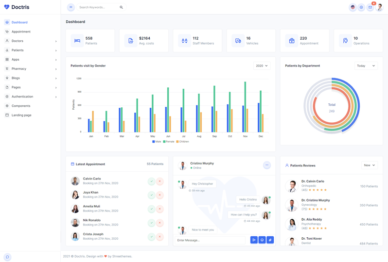Expand the Pharmacy sidebar menu
The height and width of the screenshot is (262, 388).
pyautogui.click(x=19, y=69)
